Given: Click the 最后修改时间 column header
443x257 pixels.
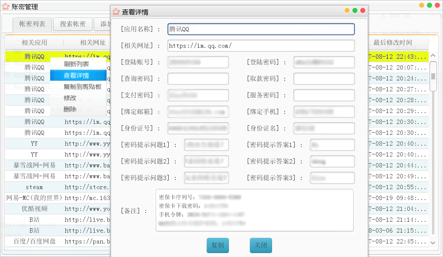Looking at the screenshot, I should (393, 43).
